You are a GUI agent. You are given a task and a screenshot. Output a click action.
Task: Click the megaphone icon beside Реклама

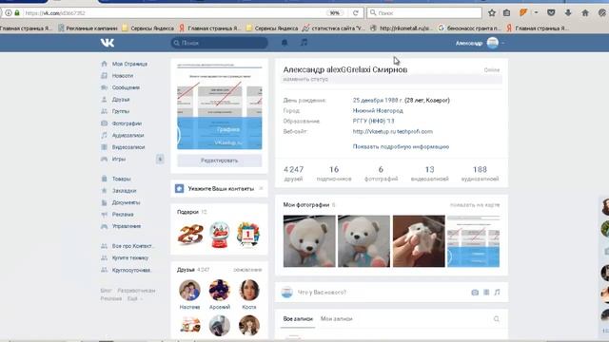pos(104,215)
